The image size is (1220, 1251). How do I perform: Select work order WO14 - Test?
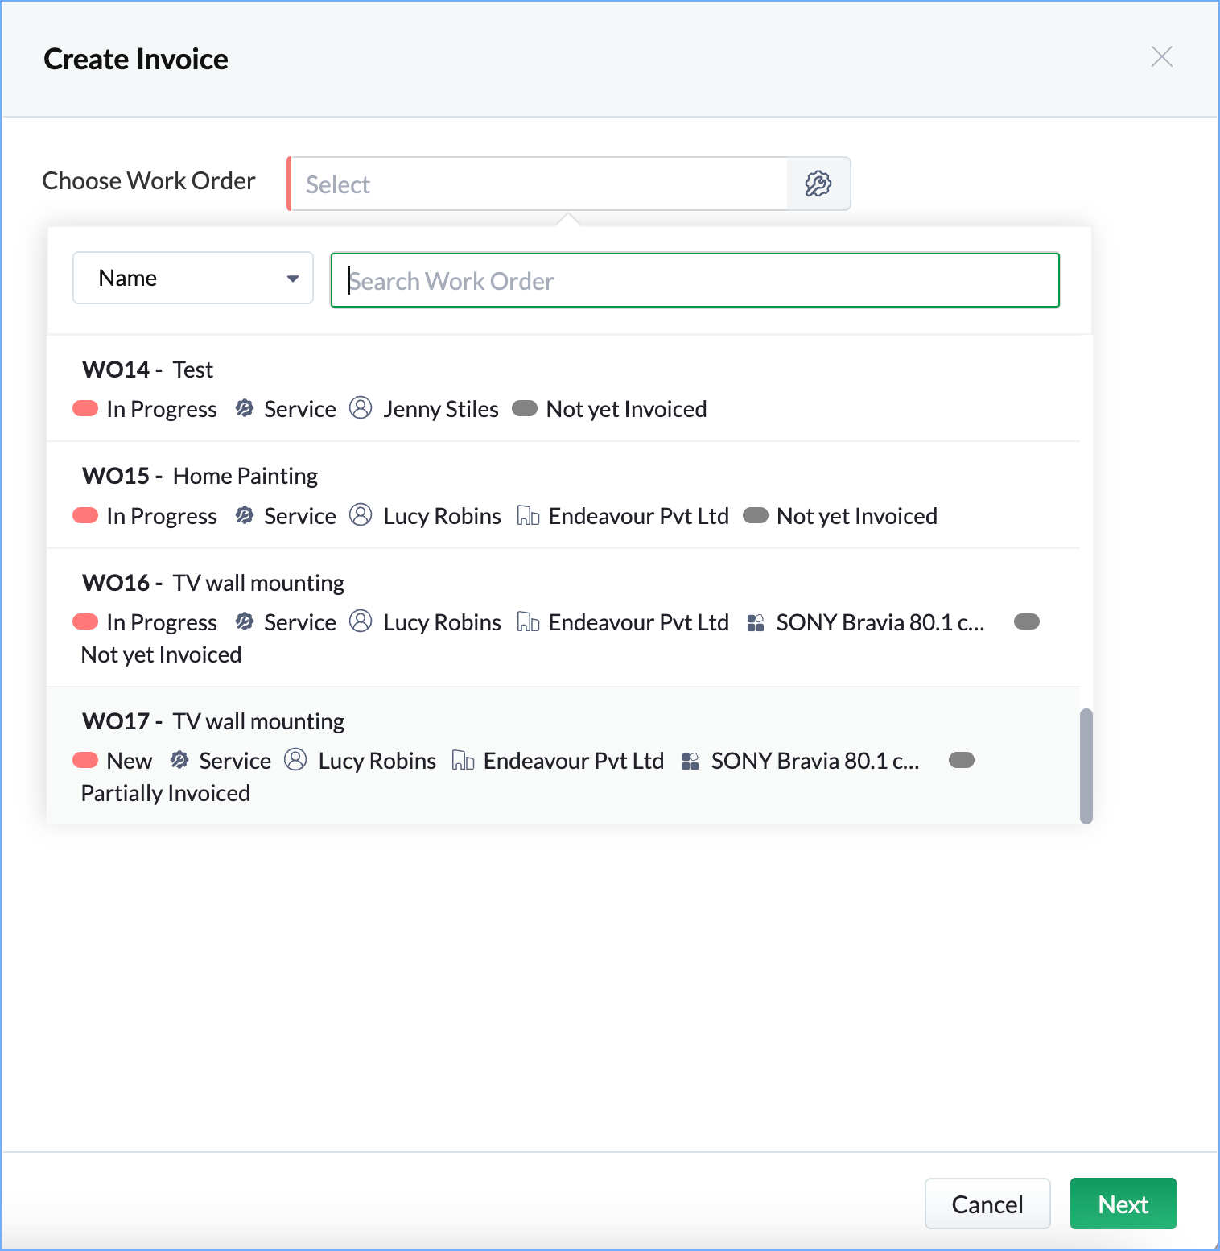563,389
